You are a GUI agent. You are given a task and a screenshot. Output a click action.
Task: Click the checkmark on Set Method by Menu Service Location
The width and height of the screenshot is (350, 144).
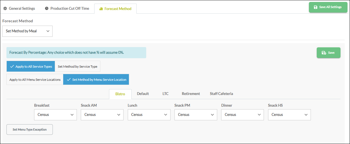click(68, 80)
